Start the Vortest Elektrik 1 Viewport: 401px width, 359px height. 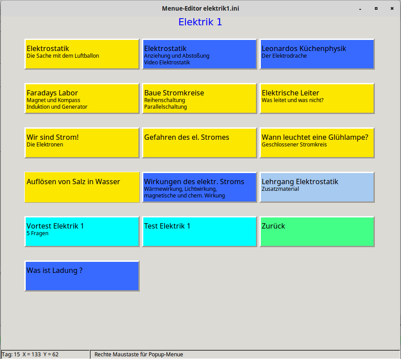coord(82,231)
